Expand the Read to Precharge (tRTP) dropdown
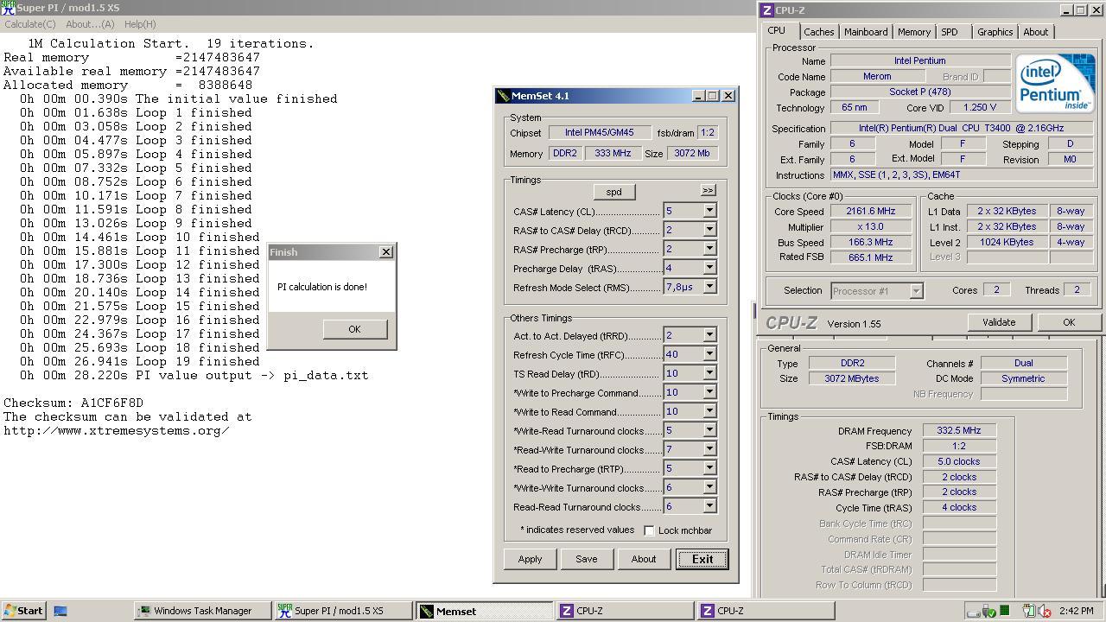 click(x=709, y=468)
